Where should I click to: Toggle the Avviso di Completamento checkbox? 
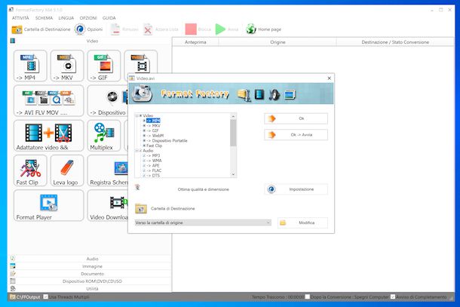coord(393,296)
